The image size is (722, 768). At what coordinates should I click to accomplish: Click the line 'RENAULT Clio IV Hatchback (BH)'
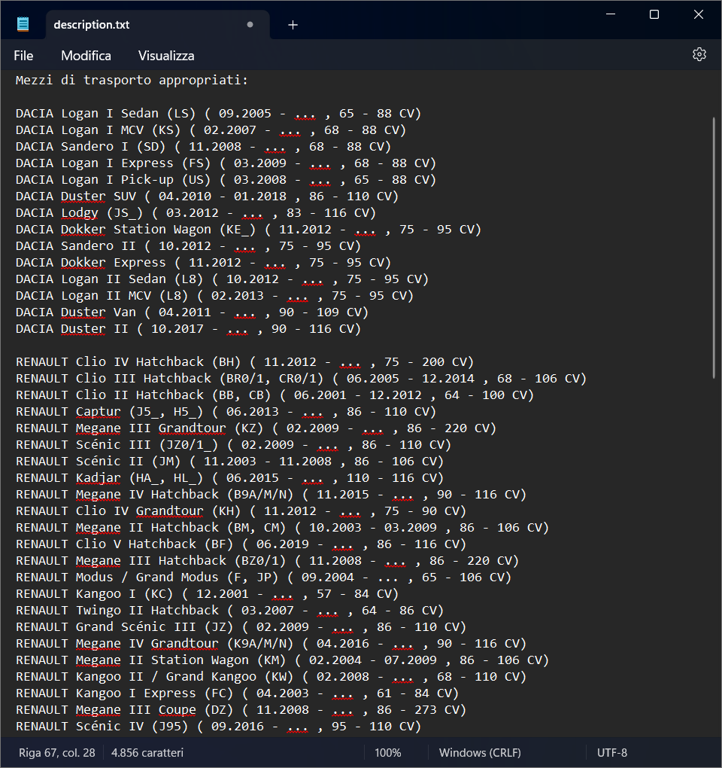click(x=245, y=362)
